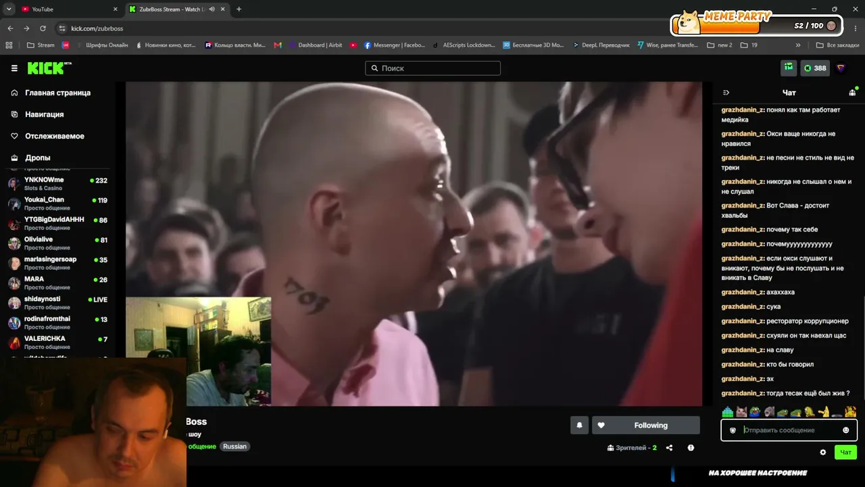Image resolution: width=865 pixels, height=487 pixels.
Task: Open the 388 points balance
Action: (x=814, y=68)
